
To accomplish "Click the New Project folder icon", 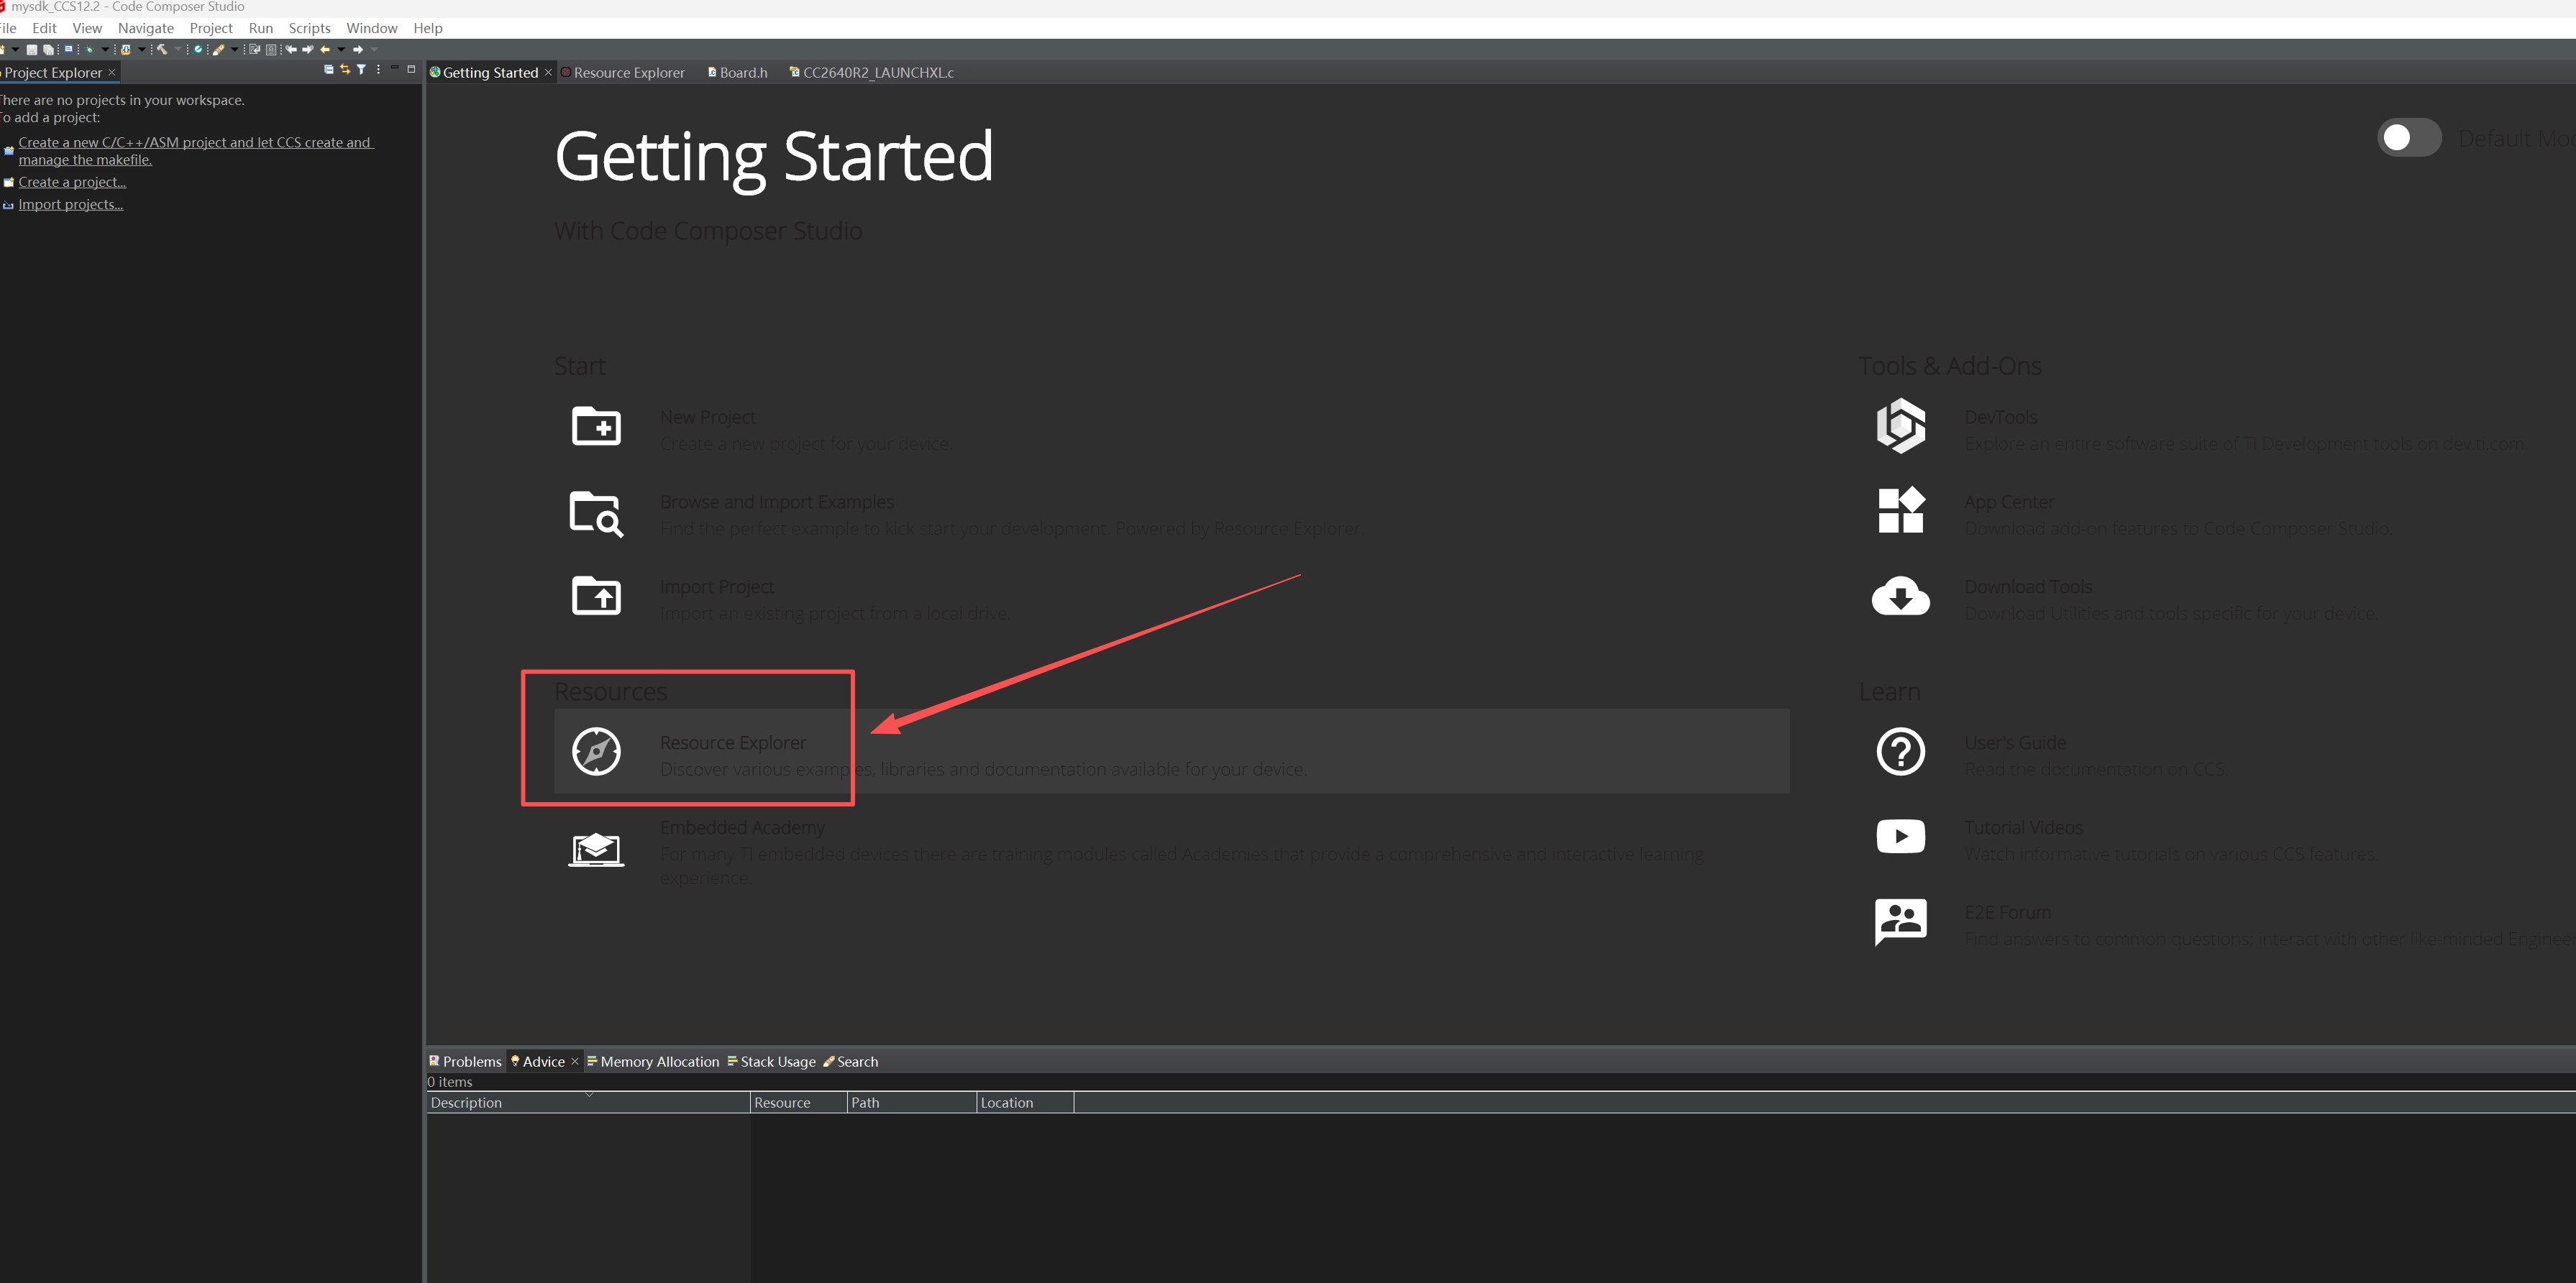I will click(596, 427).
